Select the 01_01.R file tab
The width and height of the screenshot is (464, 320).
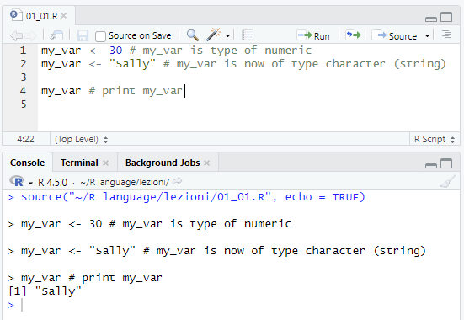click(38, 15)
